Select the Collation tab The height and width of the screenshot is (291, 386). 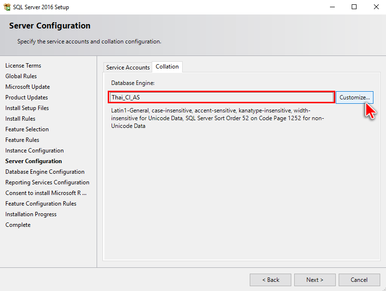(167, 67)
